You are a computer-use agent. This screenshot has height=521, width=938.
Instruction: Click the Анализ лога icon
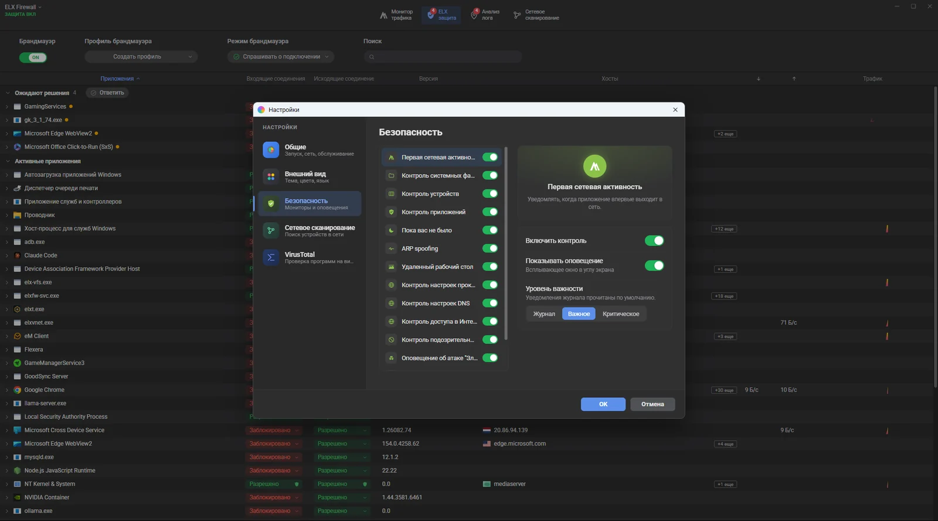point(475,15)
